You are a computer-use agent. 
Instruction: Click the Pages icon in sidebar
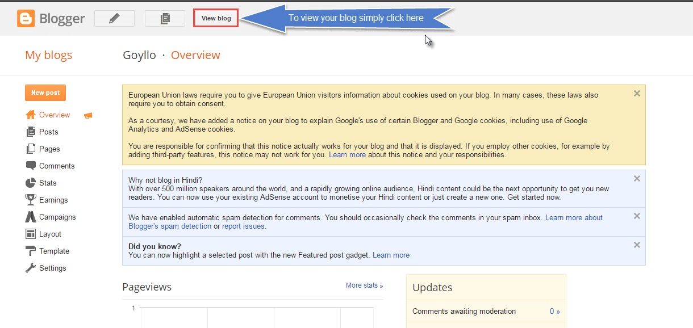click(x=31, y=149)
